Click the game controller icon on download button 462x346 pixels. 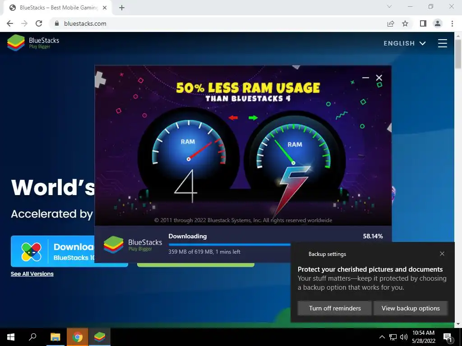pos(32,252)
